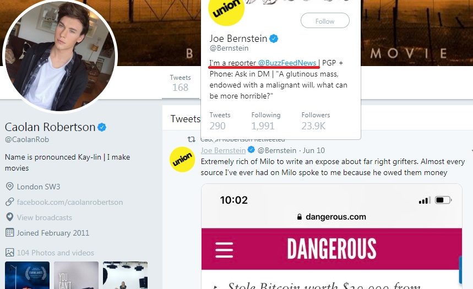The image size is (473, 289).
Task: Click the verified badge next to Caolan Robertson
Action: click(x=102, y=127)
